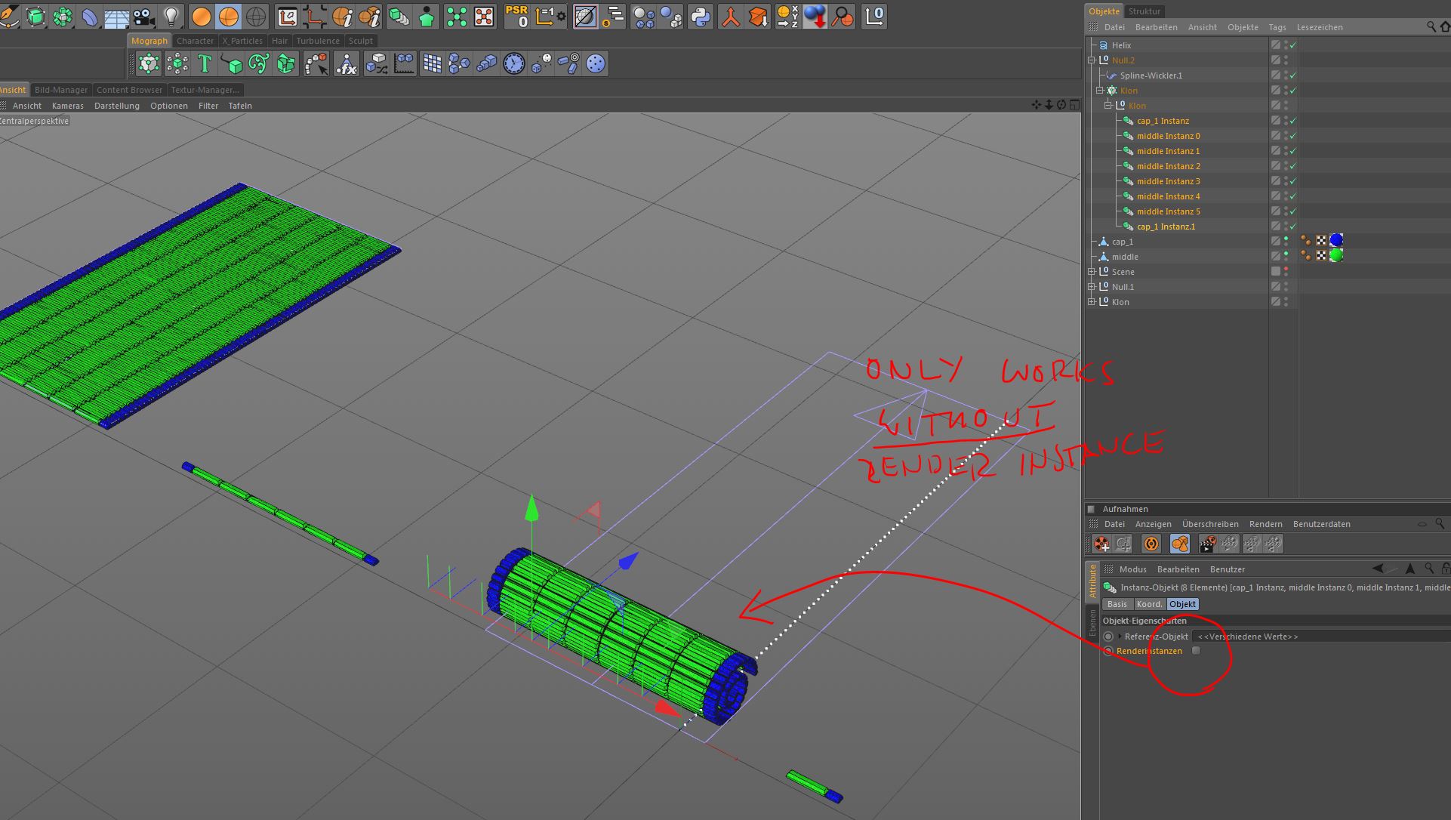
Task: Select middle Instanz 3 in the tree
Action: tap(1168, 181)
